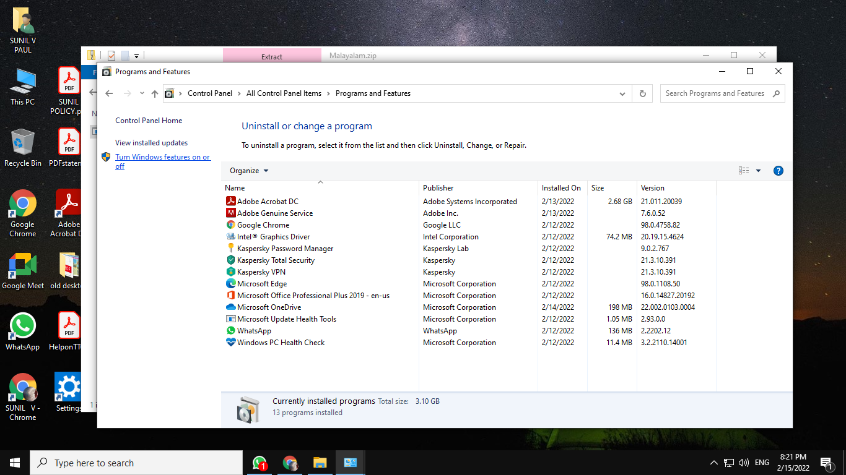Go up one level with Up arrow
Image resolution: width=846 pixels, height=475 pixels.
pos(155,93)
